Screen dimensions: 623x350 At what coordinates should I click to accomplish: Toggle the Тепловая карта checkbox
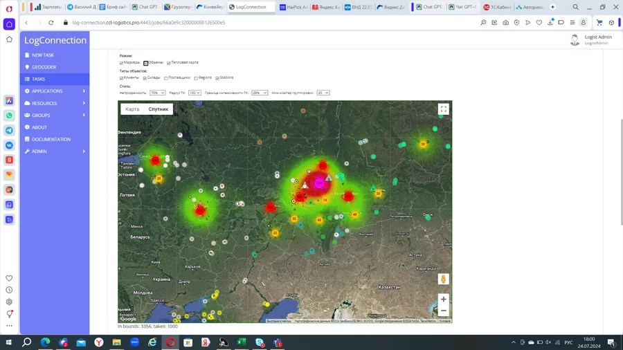click(x=168, y=63)
